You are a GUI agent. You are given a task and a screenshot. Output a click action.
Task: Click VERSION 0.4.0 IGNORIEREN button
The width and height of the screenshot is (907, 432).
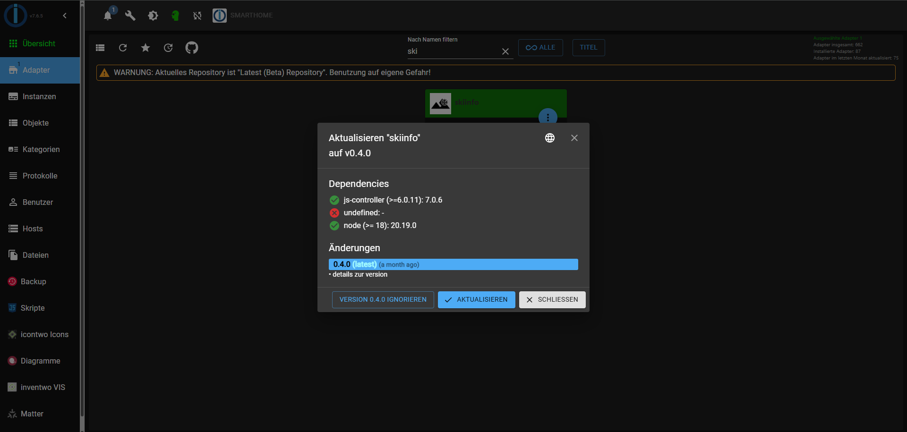pyautogui.click(x=383, y=300)
